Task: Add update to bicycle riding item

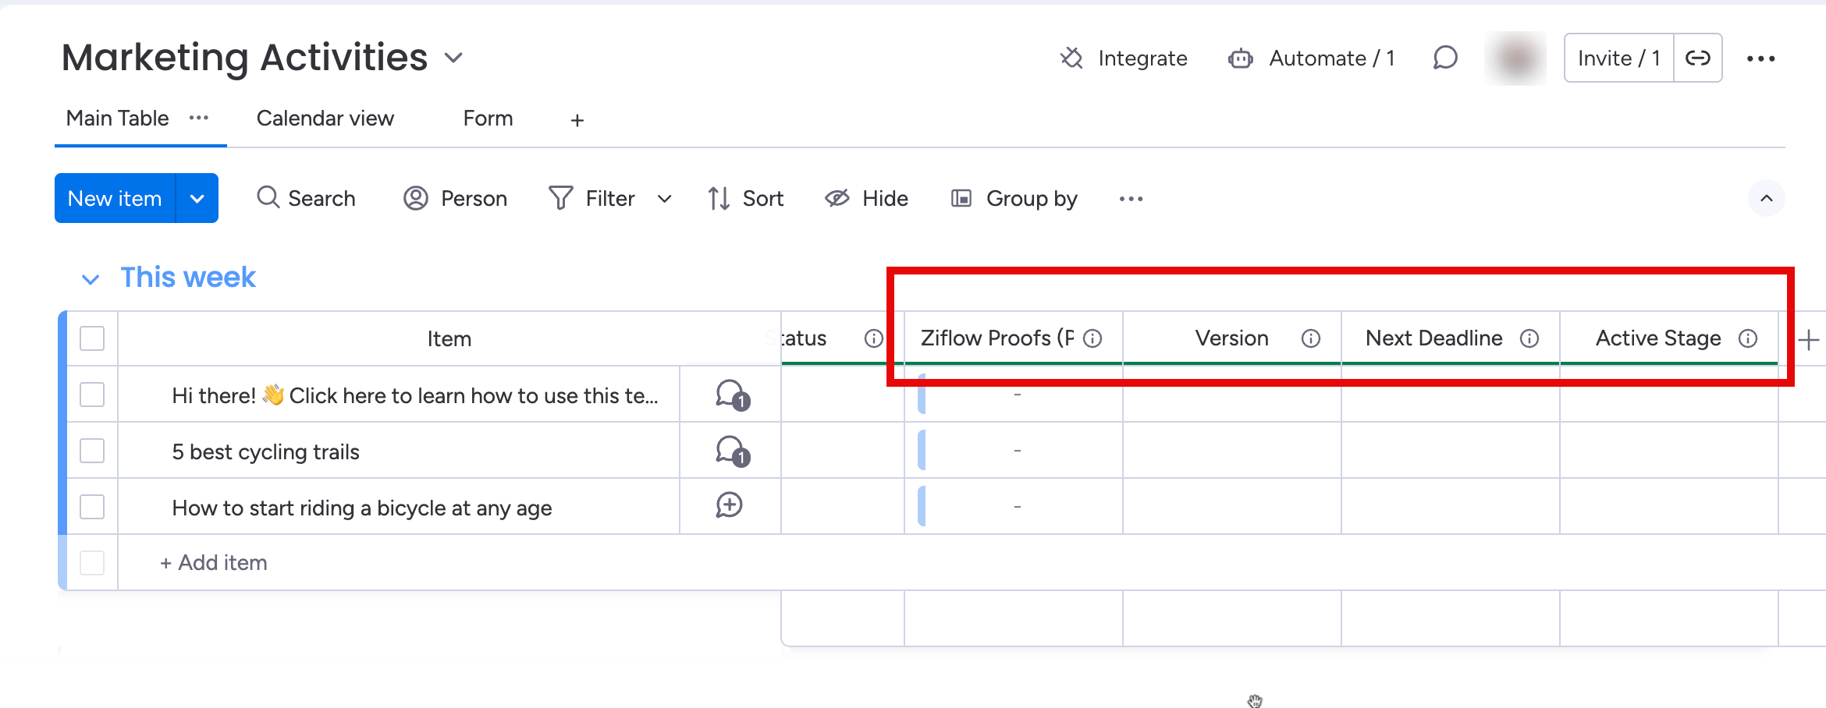Action: (729, 506)
